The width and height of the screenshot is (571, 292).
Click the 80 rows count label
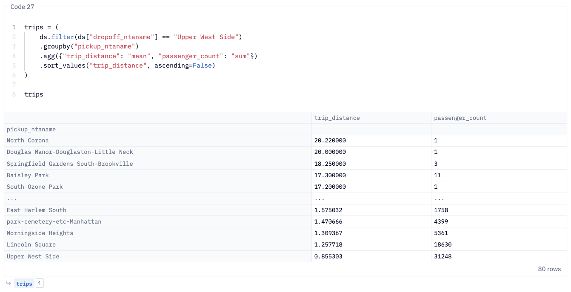click(549, 269)
